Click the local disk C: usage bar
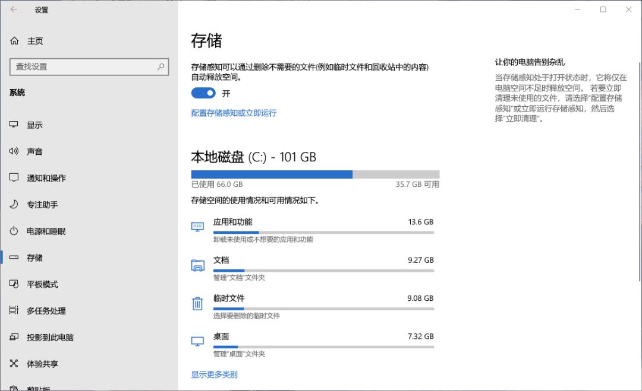 [x=315, y=174]
